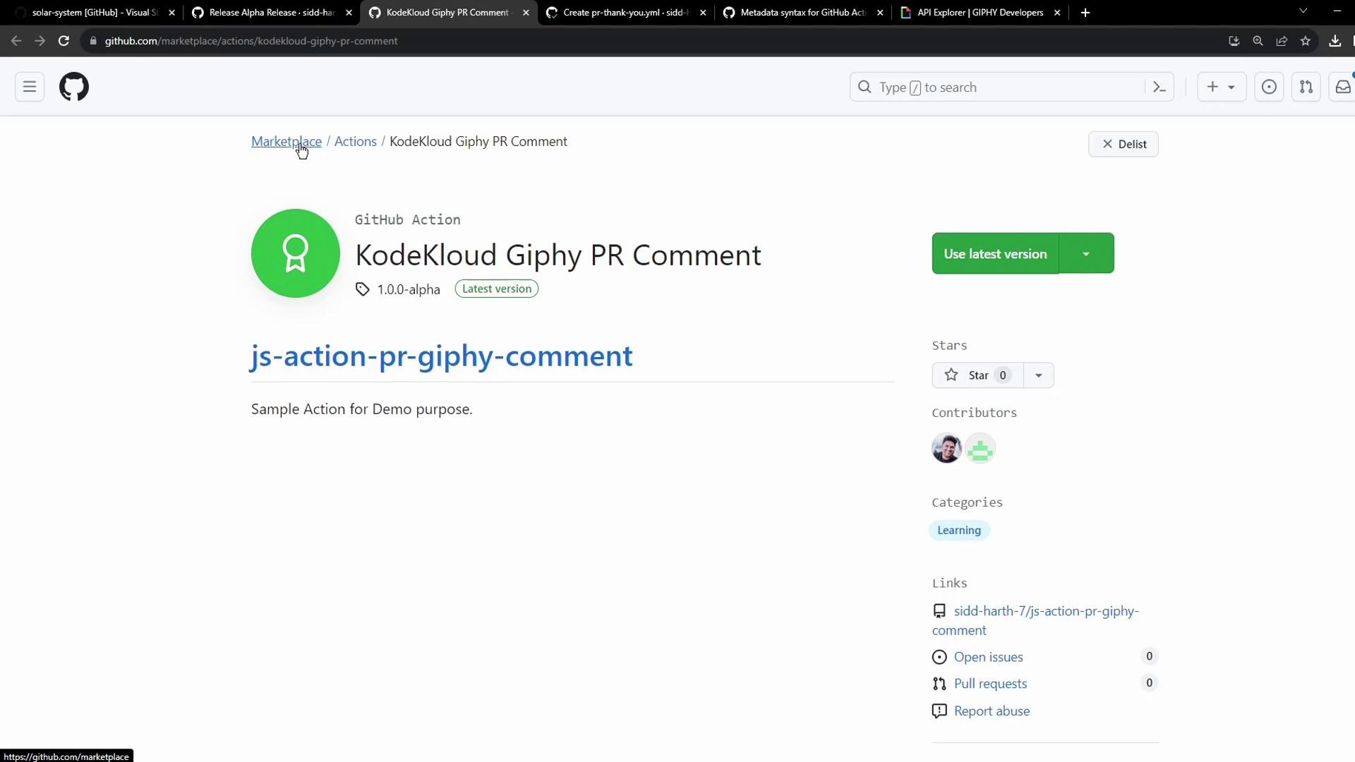Open the Issues icon in header
This screenshot has width=1355, height=762.
pyautogui.click(x=1269, y=87)
